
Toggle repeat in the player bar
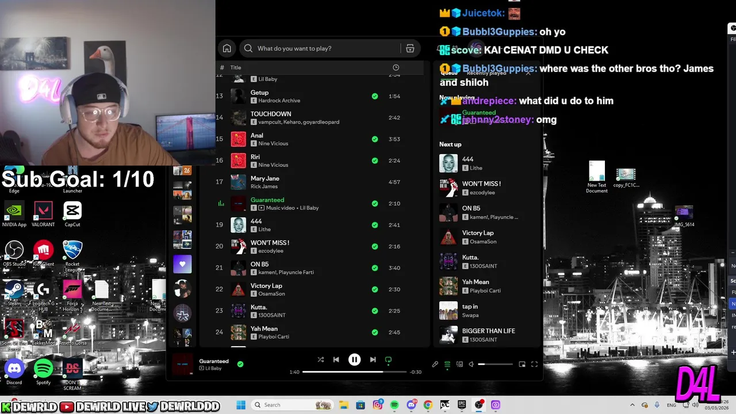(x=388, y=360)
